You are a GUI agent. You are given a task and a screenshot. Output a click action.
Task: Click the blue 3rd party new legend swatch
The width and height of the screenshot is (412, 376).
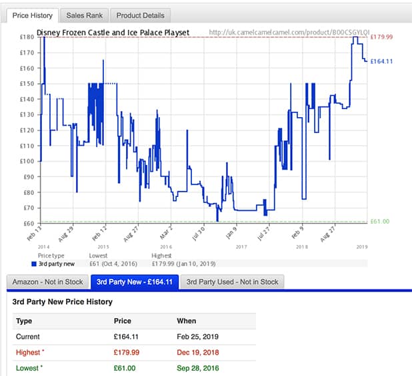tap(34, 264)
